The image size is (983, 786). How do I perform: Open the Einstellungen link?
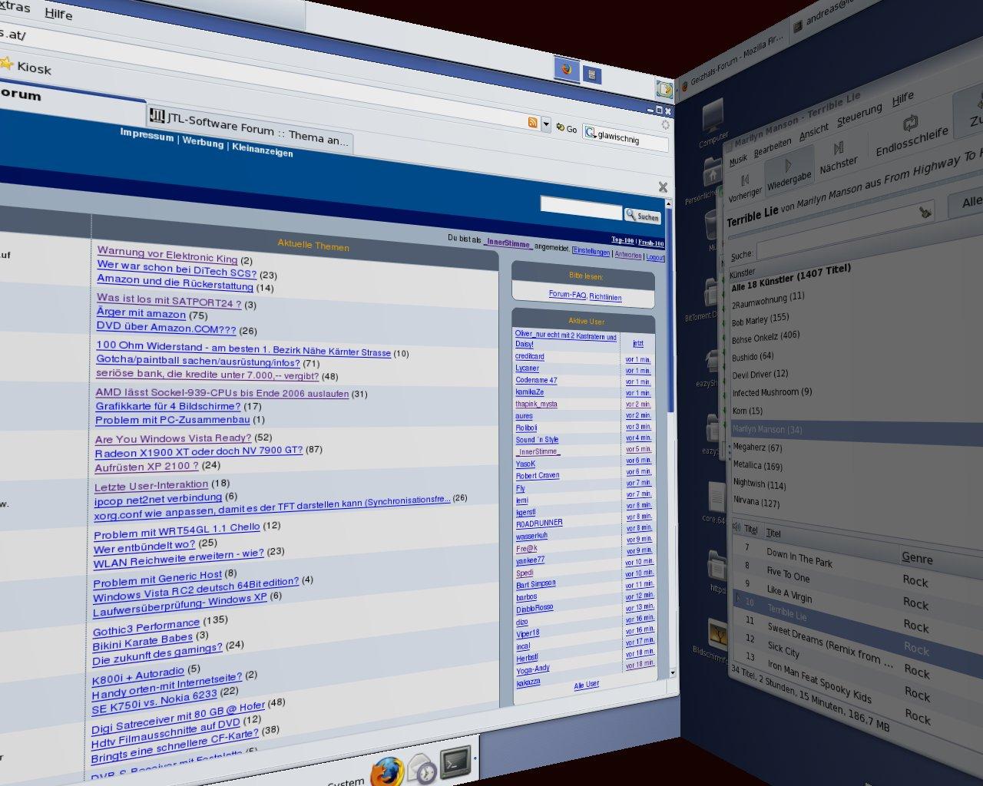(x=591, y=252)
